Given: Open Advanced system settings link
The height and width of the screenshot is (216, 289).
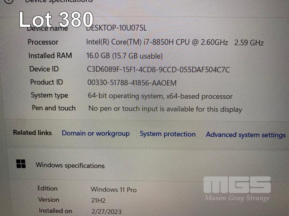Looking at the screenshot, I should tap(246, 135).
